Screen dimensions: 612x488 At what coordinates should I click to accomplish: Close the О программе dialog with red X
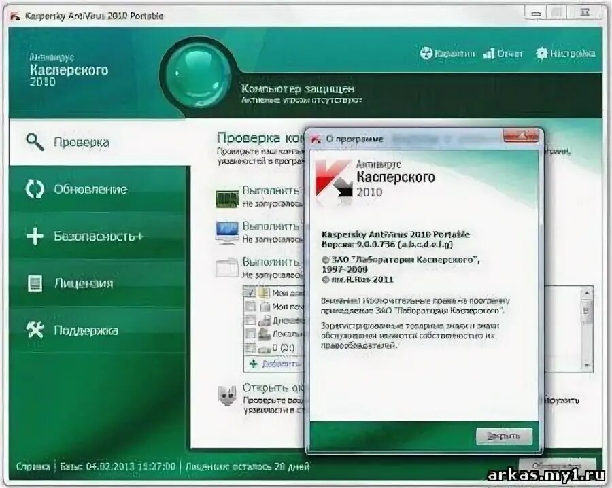pyautogui.click(x=521, y=136)
